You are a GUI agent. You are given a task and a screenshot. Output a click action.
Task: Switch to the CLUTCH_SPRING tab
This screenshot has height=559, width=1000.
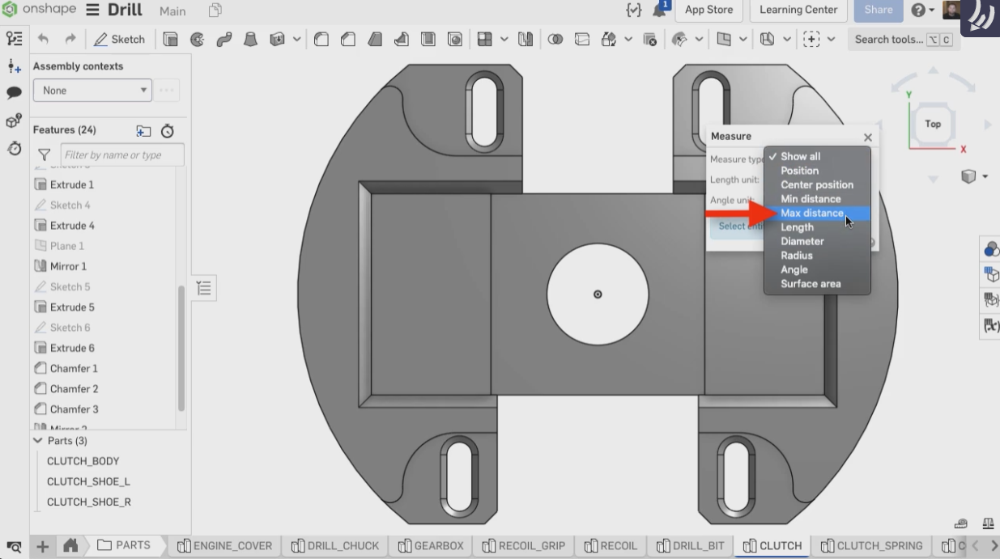(x=871, y=546)
